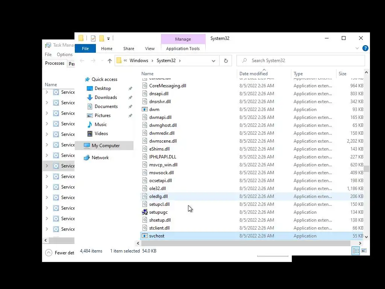Open address bar history dropdown
This screenshot has height=289, width=385.
214,61
